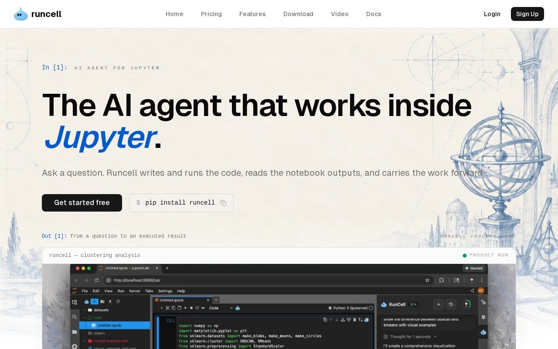Click the Login link
The image size is (558, 349).
[x=492, y=14]
